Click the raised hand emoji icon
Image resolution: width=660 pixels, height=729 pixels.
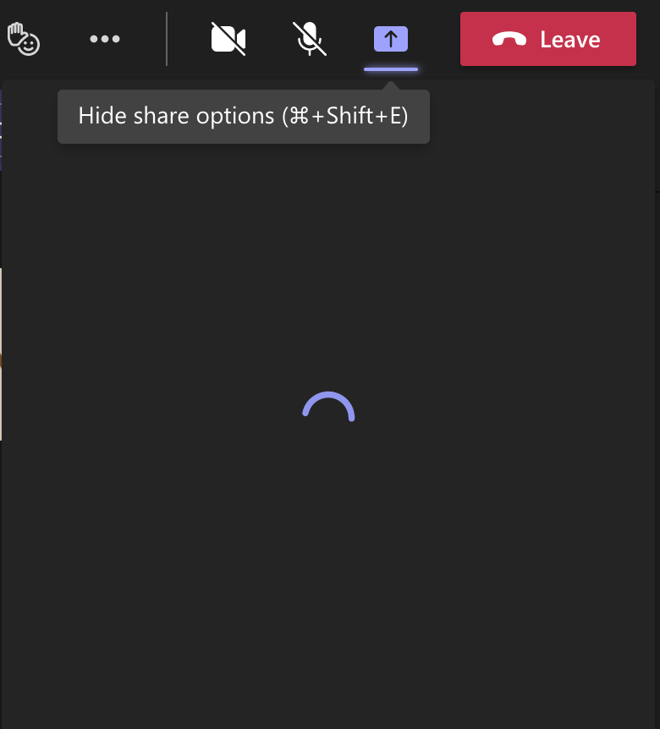click(x=17, y=35)
